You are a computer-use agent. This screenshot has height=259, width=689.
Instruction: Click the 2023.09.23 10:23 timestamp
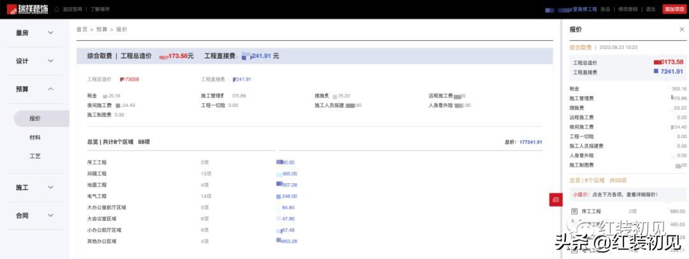pyautogui.click(x=618, y=47)
